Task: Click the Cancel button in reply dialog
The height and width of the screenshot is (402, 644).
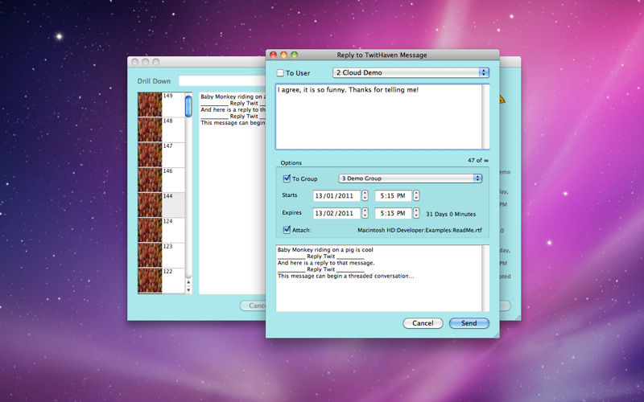Action: click(423, 323)
